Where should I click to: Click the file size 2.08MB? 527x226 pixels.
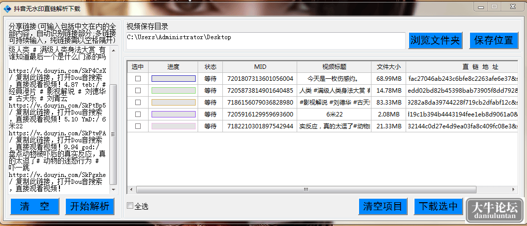pyautogui.click(x=389, y=114)
